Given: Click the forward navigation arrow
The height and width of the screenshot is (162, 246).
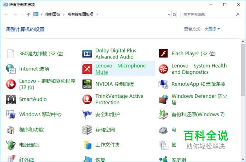Looking at the screenshot, I should coord(15,15).
